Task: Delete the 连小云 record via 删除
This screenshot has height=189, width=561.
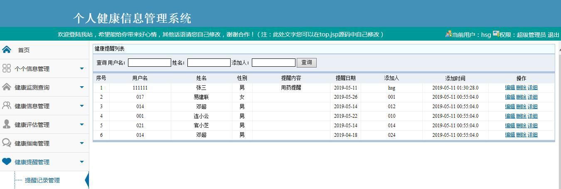Action: point(521,116)
